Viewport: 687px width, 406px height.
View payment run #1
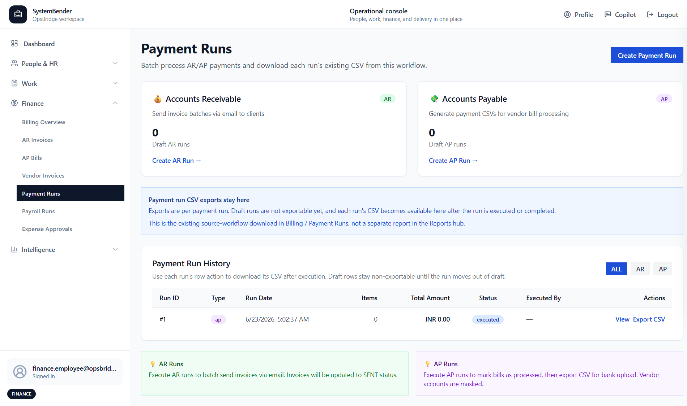point(622,319)
